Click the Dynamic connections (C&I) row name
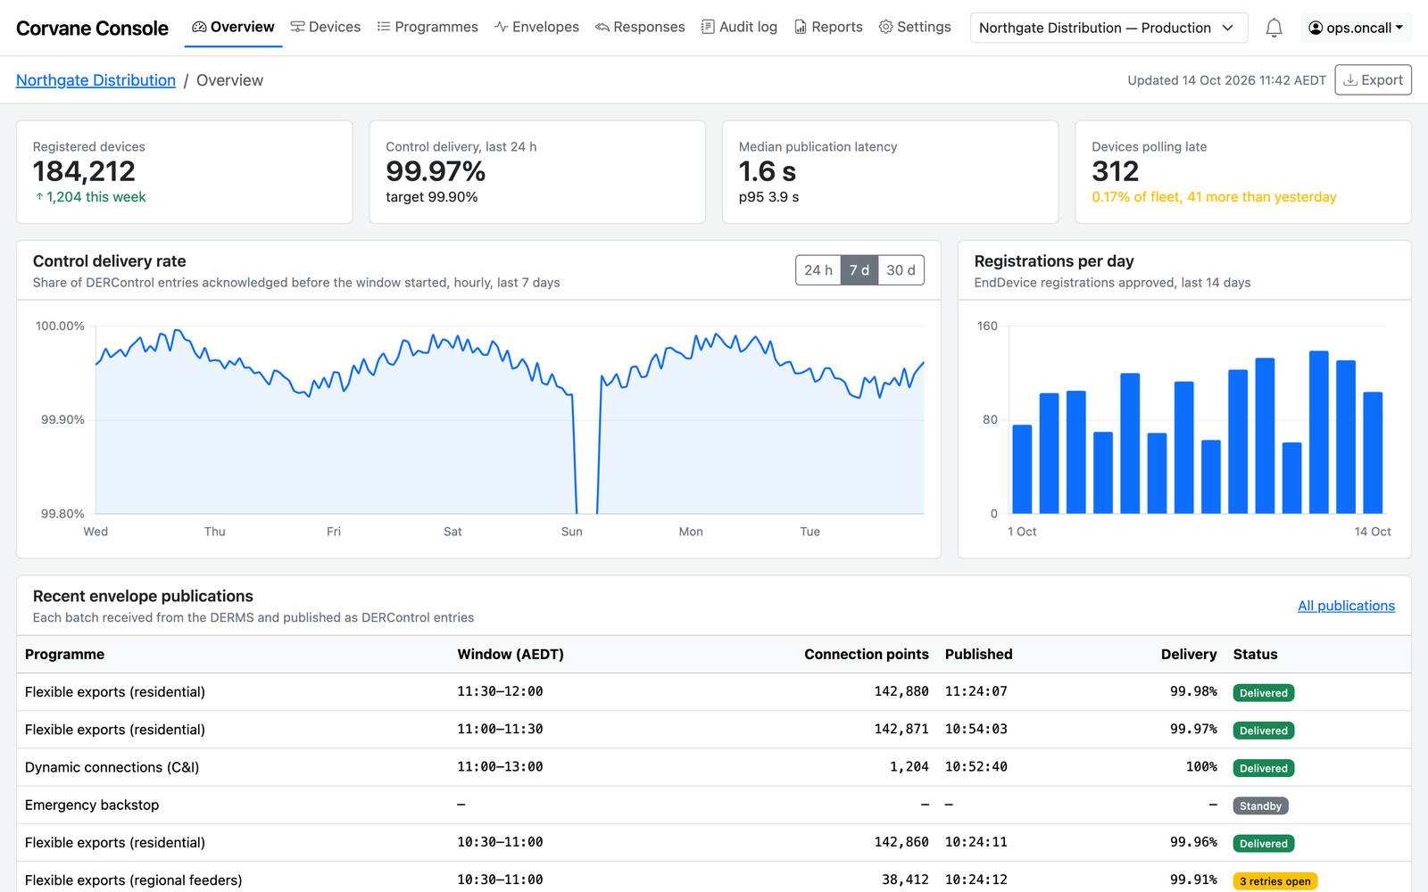1428x892 pixels. (x=112, y=767)
